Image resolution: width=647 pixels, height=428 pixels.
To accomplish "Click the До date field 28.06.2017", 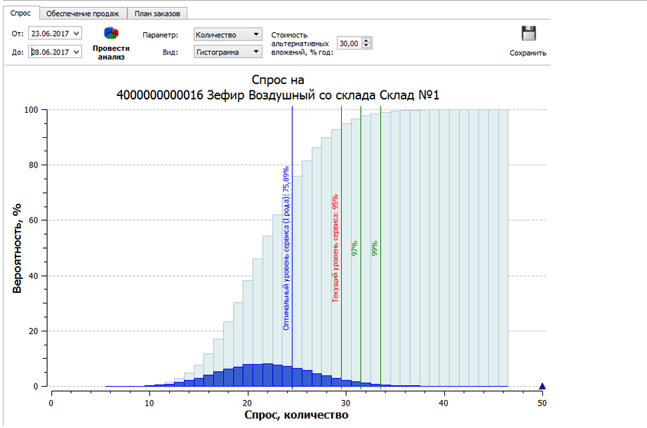I will pos(55,52).
